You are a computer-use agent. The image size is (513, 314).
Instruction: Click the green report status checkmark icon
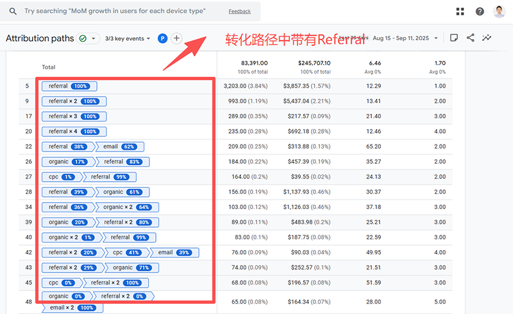82,38
